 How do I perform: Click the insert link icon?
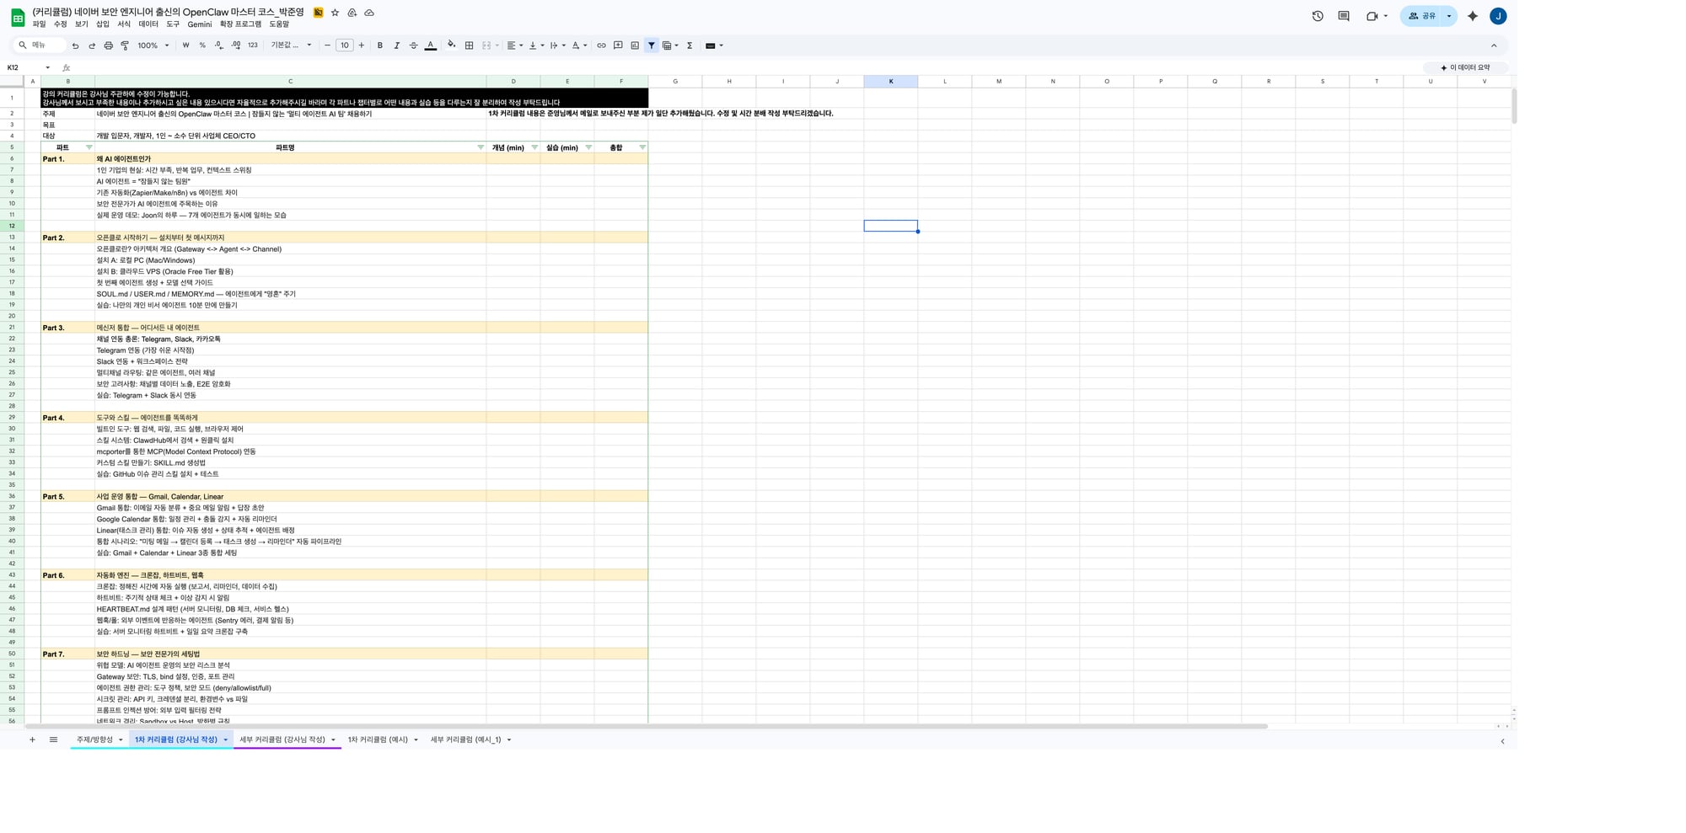601,45
